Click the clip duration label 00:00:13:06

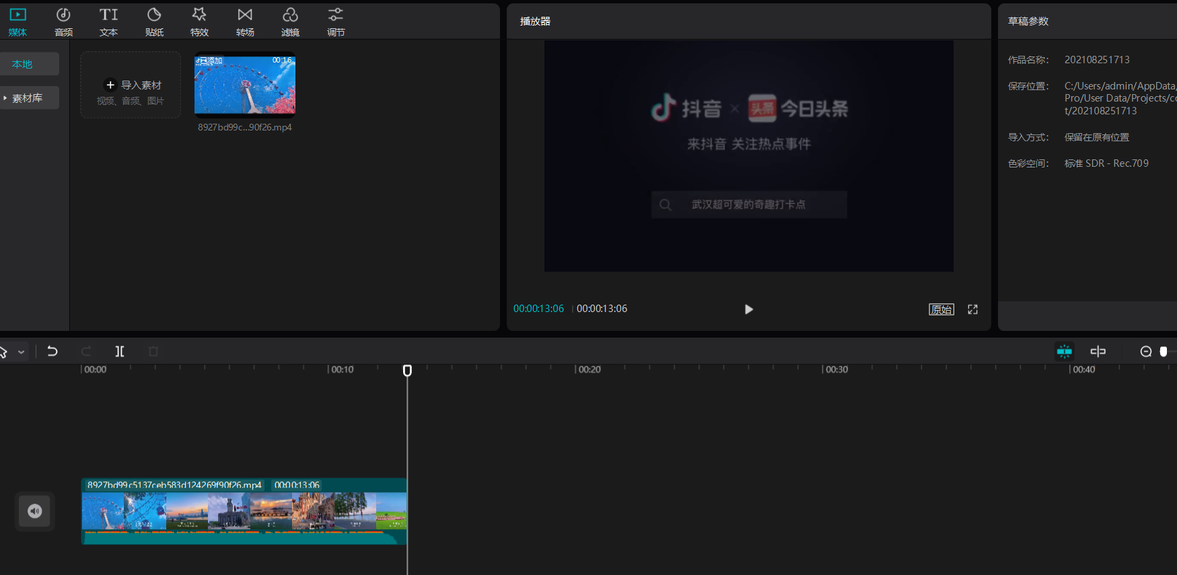point(297,485)
